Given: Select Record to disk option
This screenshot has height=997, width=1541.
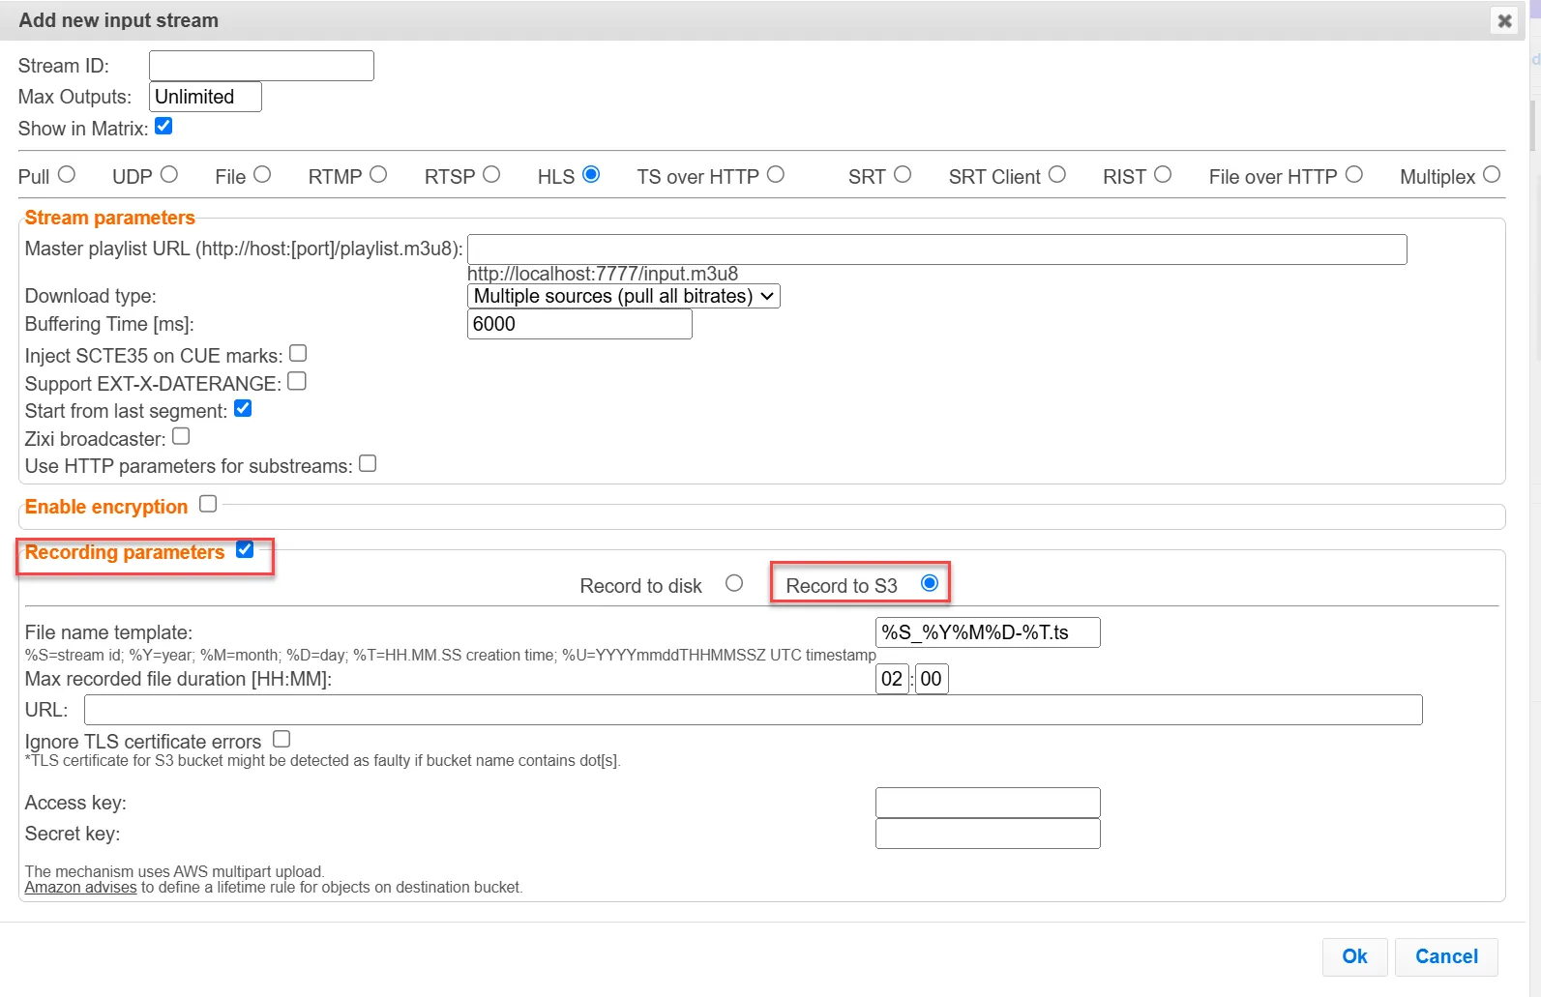Looking at the screenshot, I should point(734,583).
